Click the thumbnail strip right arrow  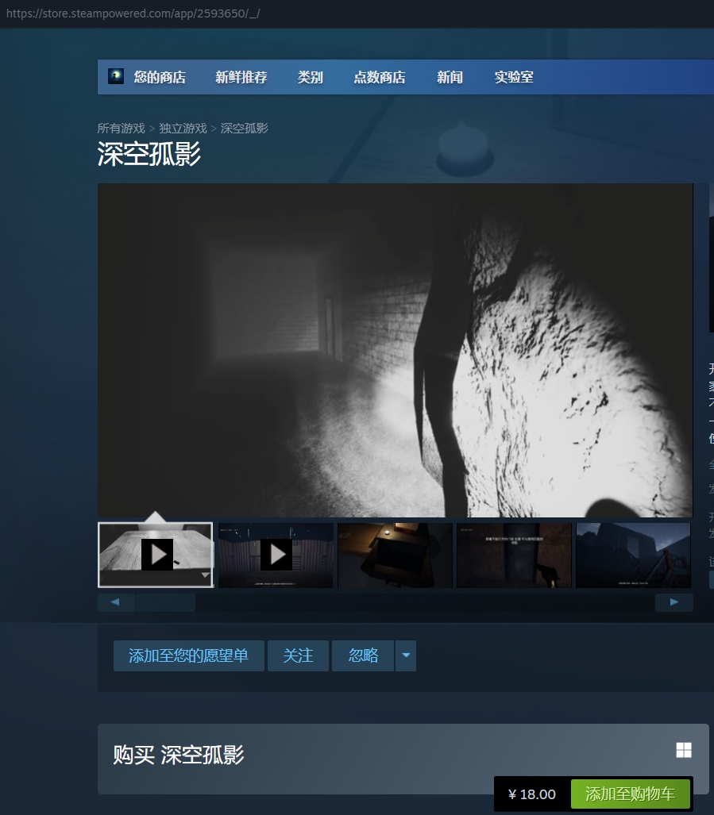(x=674, y=602)
